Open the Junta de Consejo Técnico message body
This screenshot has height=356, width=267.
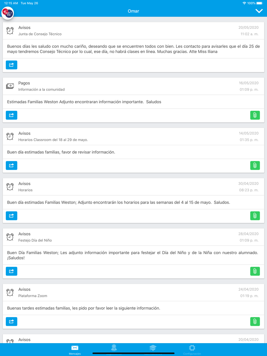point(133,49)
